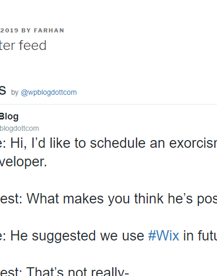Click the 2019 post date
Image resolution: width=217 pixels, height=276 pixels.
9,30
